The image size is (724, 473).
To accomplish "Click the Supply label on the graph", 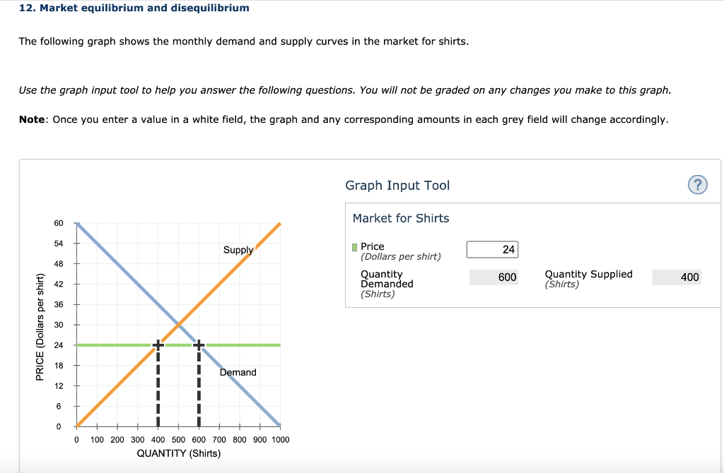I will 238,250.
